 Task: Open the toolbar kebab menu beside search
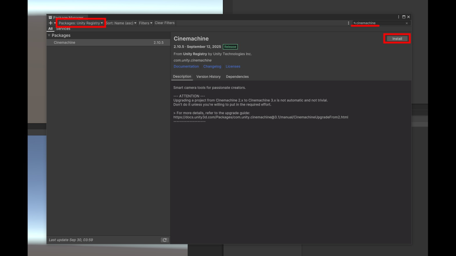[x=348, y=23]
